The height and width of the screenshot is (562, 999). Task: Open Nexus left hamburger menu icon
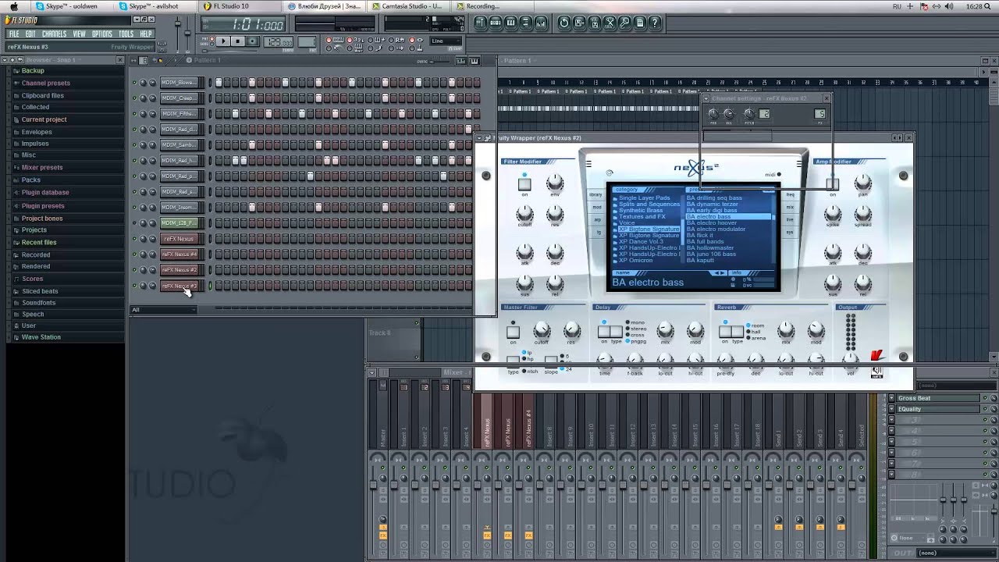click(588, 164)
